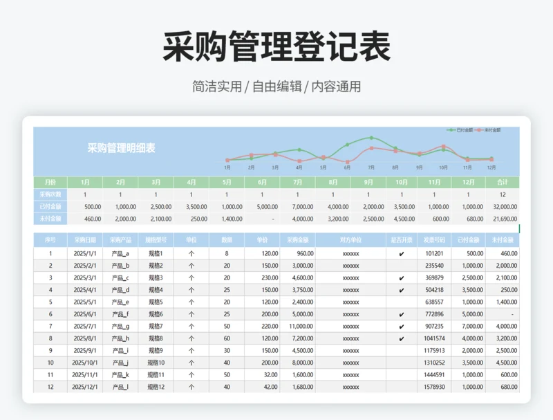Viewport: 553px width, 420px height.
Task: Select the 合计 column header
Action: [503, 182]
